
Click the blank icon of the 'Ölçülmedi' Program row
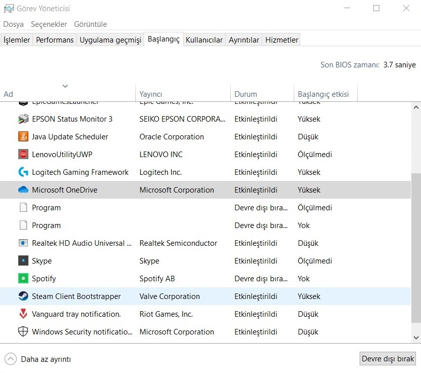point(23,207)
